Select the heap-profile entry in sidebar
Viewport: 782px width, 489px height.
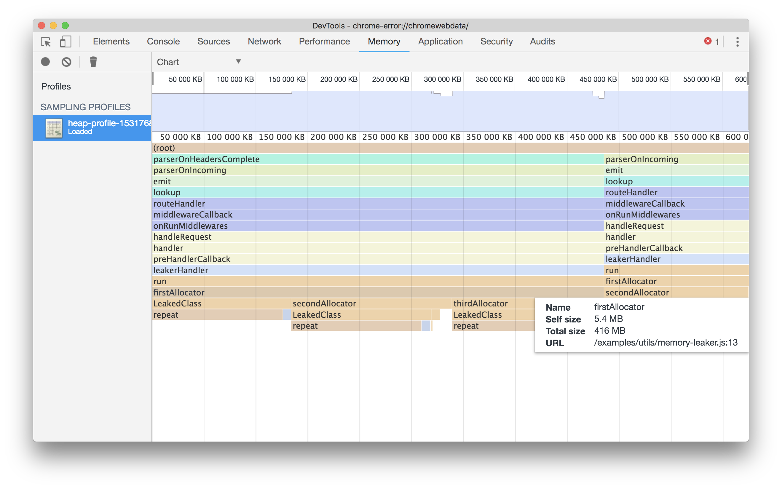pos(92,128)
